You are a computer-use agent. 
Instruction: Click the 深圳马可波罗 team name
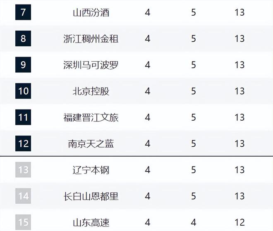click(x=91, y=65)
